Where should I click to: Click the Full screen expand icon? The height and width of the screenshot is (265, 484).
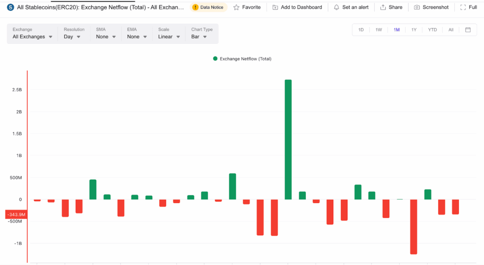point(463,8)
